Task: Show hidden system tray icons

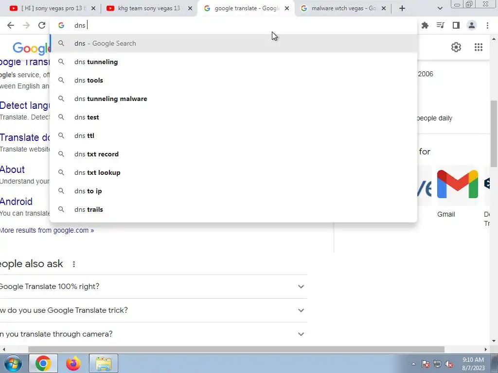Action: 413,364
